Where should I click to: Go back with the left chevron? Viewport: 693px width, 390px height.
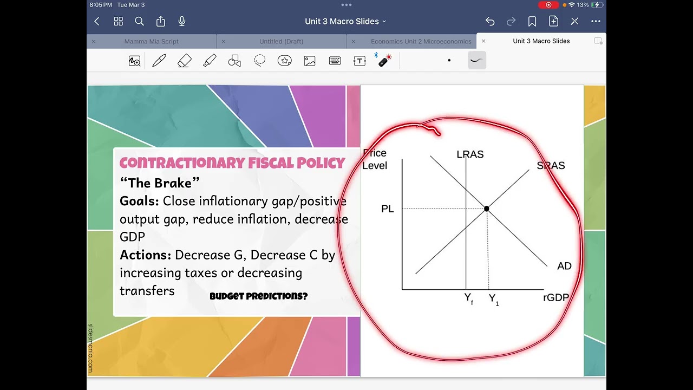click(97, 21)
